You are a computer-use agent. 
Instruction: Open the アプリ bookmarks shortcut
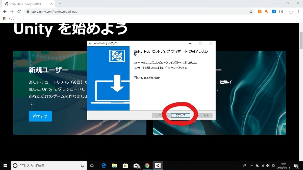click(x=9, y=19)
